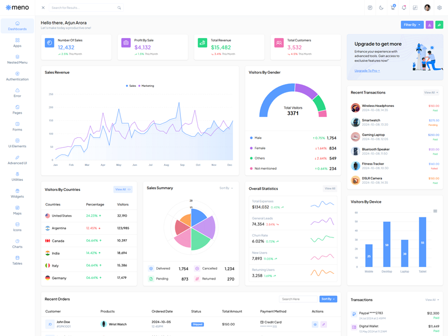Image resolution: width=448 pixels, height=336 pixels.
Task: Toggle dark mode with the moon icon
Action: pyautogui.click(x=381, y=8)
